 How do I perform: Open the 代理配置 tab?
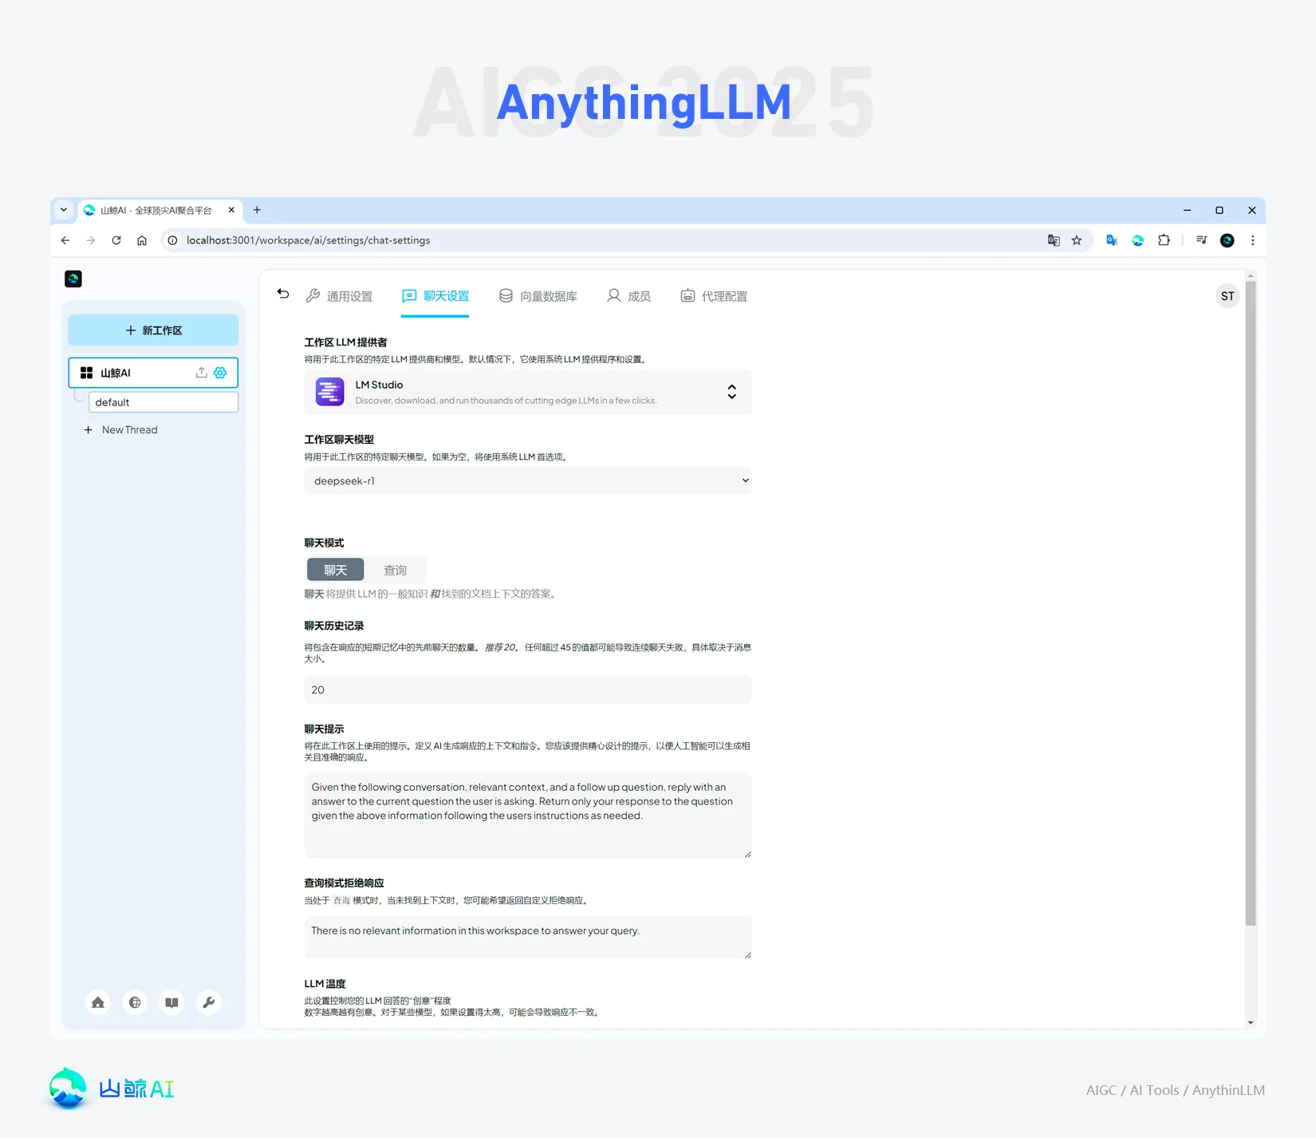pyautogui.click(x=714, y=296)
